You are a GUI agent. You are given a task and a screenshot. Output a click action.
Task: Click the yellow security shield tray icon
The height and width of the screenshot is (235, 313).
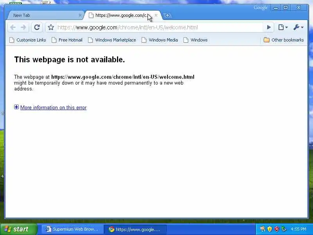tap(270, 229)
